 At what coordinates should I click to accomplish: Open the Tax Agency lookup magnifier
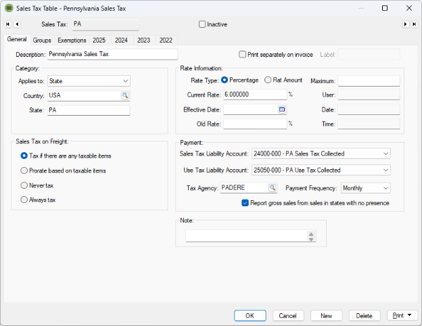click(273, 187)
